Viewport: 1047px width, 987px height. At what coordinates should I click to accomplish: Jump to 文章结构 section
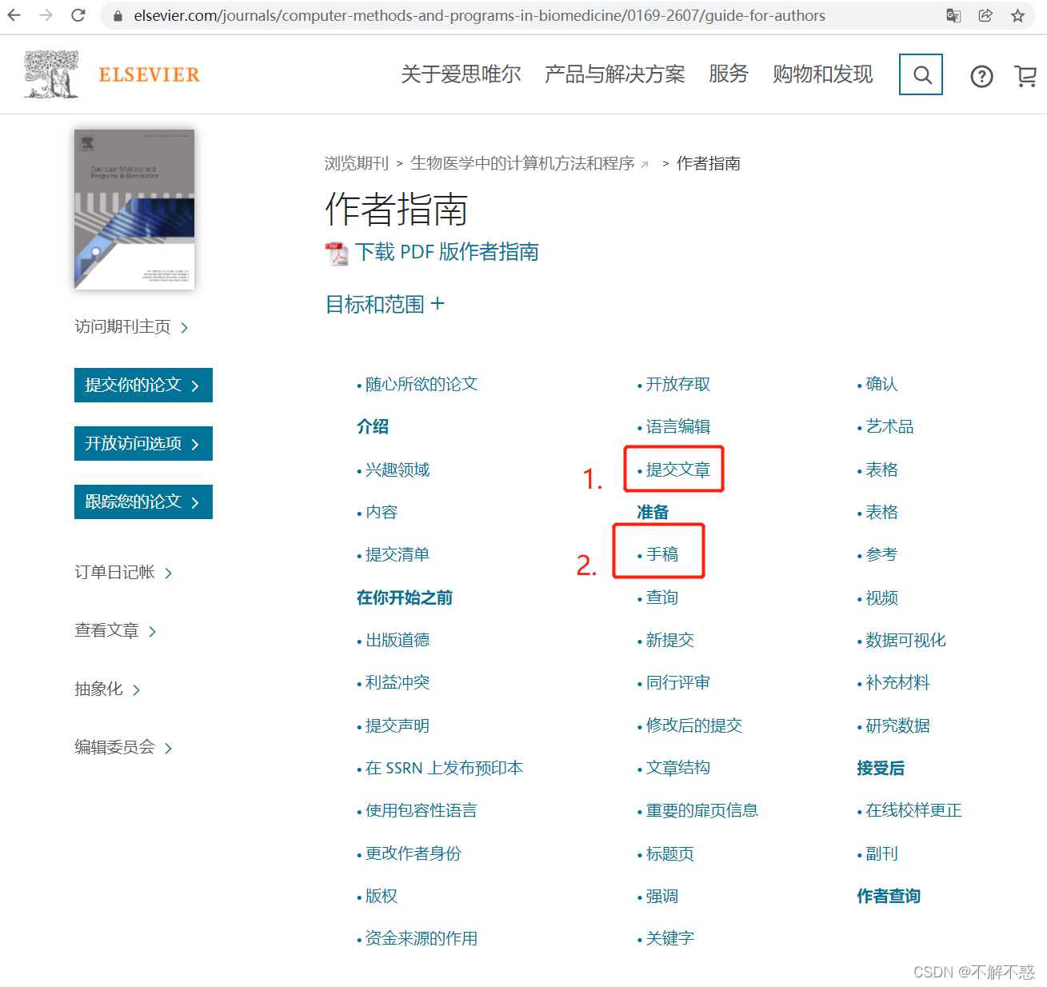[678, 768]
